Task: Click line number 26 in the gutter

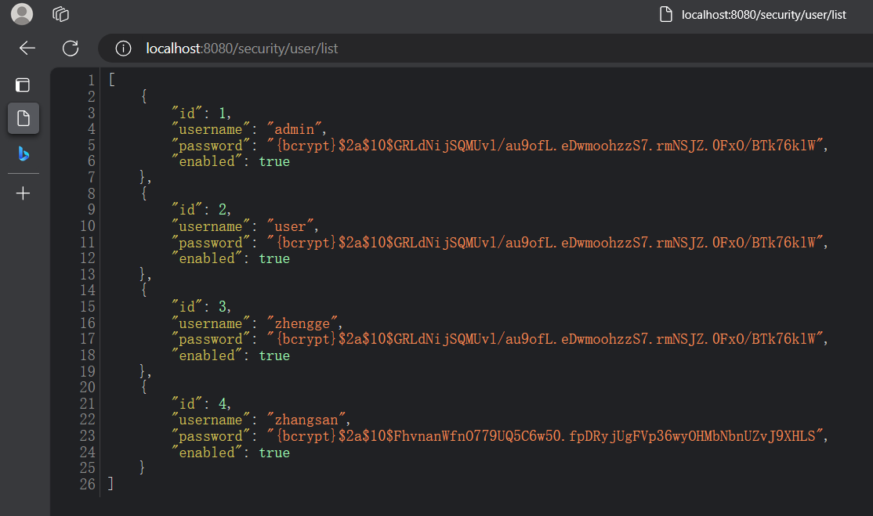Action: pyautogui.click(x=87, y=485)
